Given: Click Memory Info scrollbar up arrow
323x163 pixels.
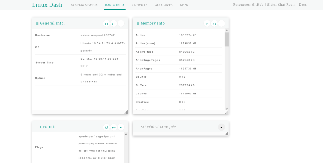Looking at the screenshot, I should (226, 31).
